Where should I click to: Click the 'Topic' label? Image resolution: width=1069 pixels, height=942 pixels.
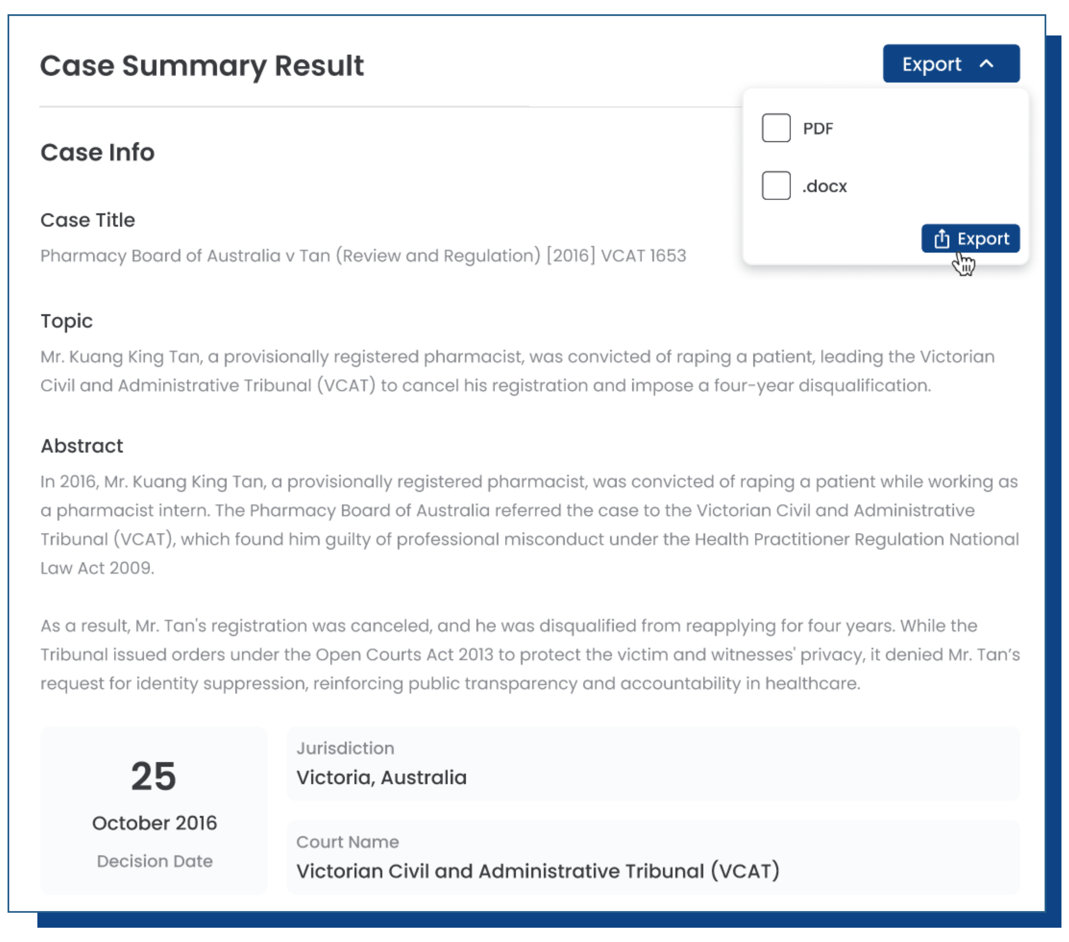pos(66,321)
